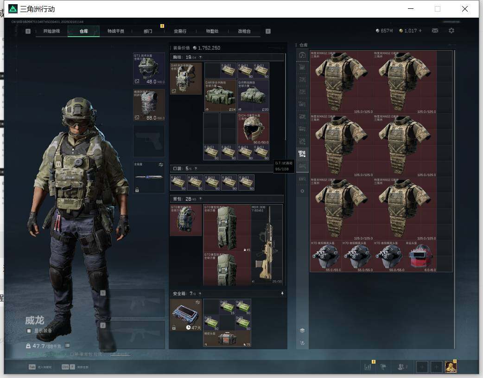Select the DAR chest rig stored in rig
The width and height of the screenshot is (483, 378).
tap(220, 96)
